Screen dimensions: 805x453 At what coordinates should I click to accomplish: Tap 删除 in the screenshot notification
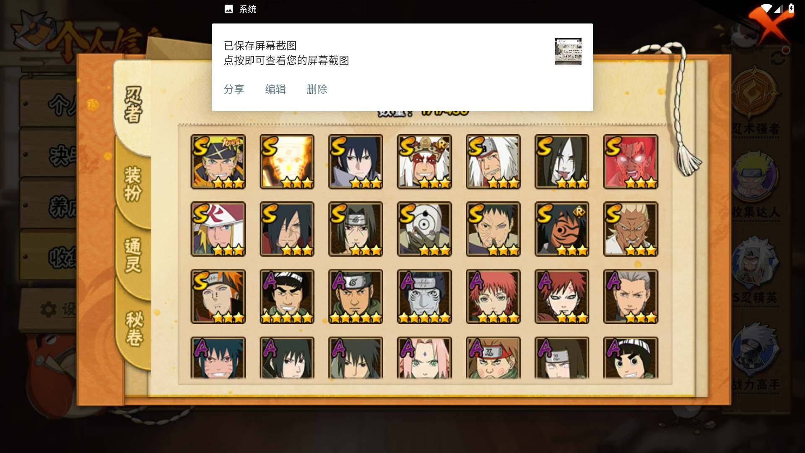[317, 89]
